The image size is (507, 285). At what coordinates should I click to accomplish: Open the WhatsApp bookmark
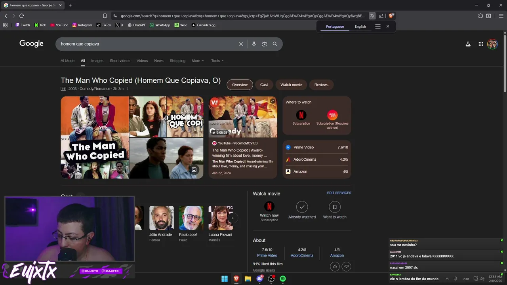[x=160, y=25]
